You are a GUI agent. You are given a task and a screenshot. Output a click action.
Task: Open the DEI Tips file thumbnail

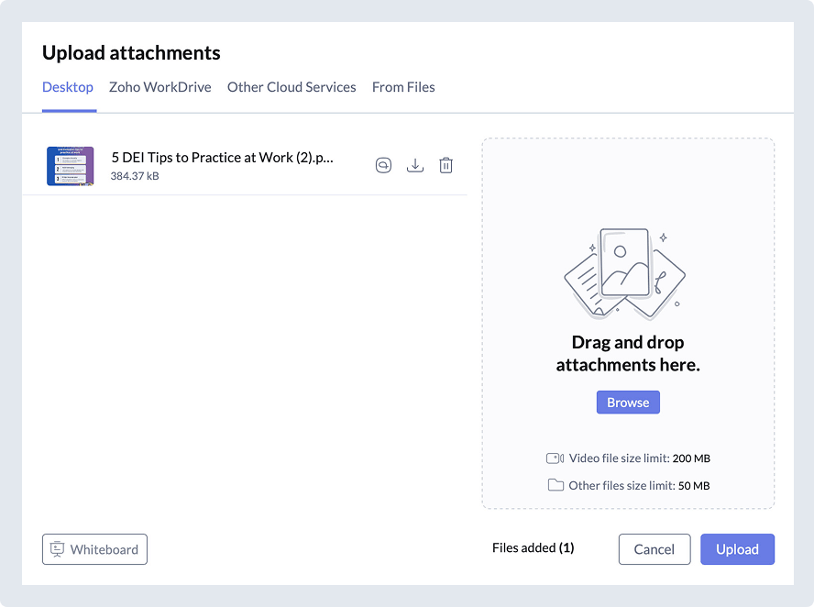tap(71, 166)
